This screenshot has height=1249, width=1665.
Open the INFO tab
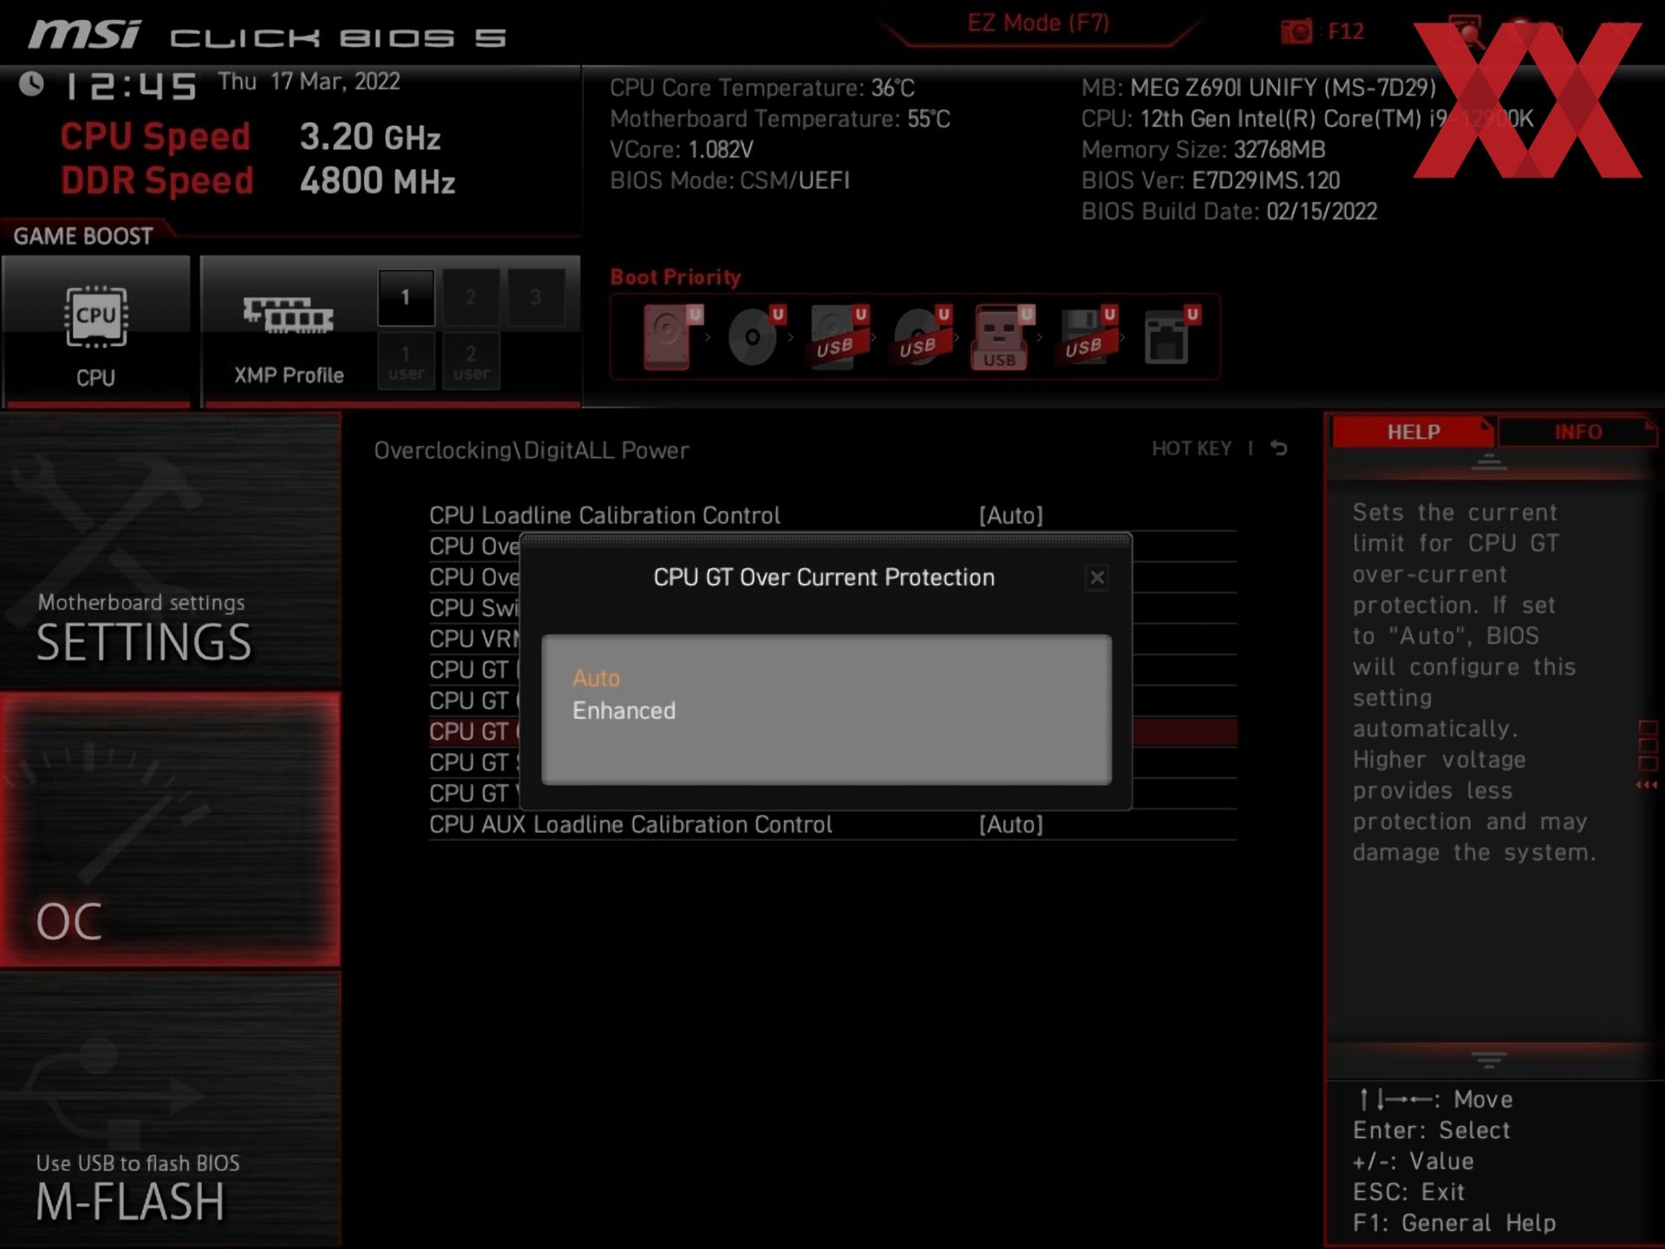click(x=1577, y=432)
